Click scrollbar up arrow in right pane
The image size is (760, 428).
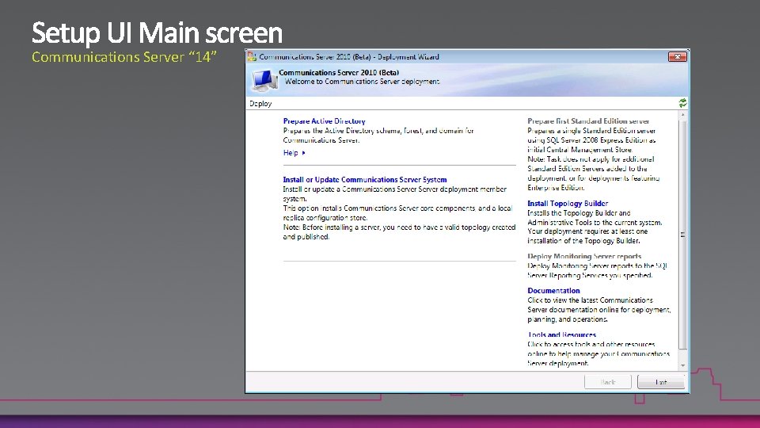[x=682, y=115]
